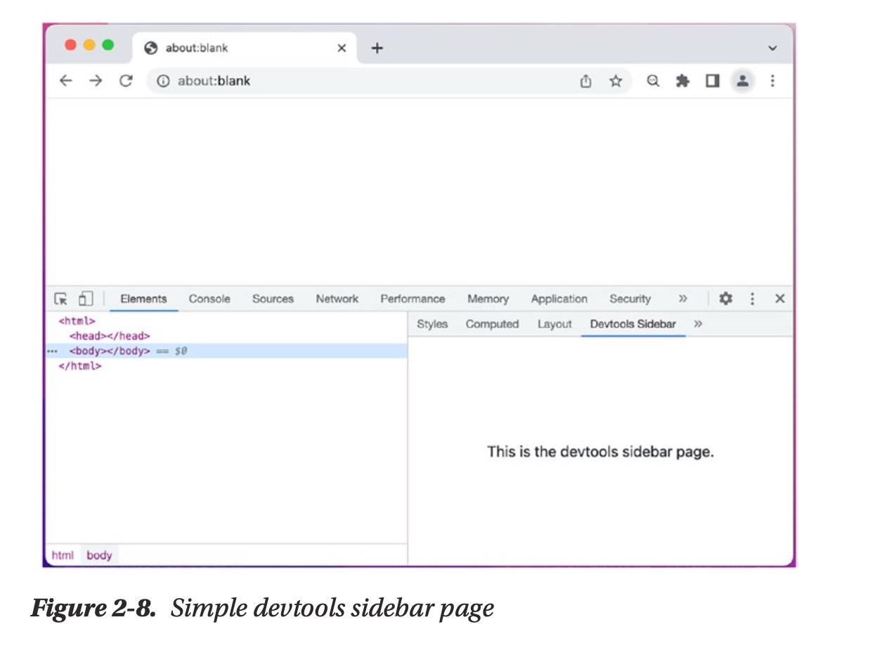Open the profile avatar button
The image size is (870, 648).
coord(741,81)
